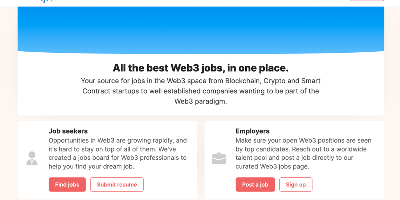Click the Employers heading
Viewport: 400px width, 200px height.
click(252, 131)
